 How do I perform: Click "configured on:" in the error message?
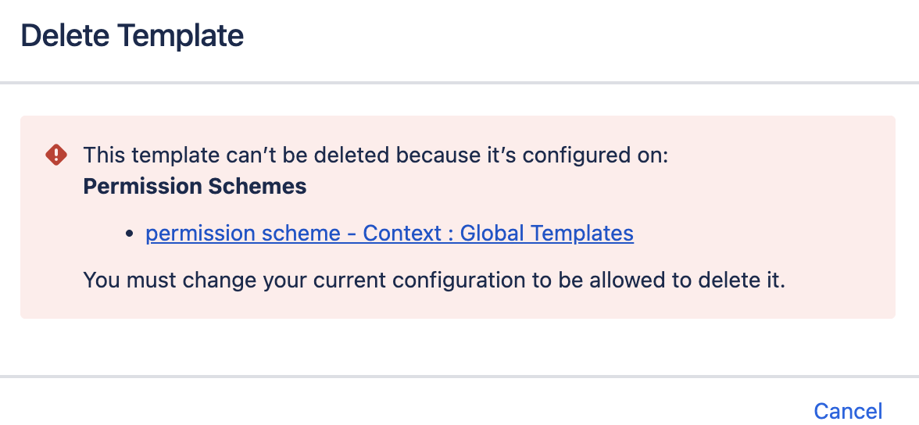pos(595,155)
